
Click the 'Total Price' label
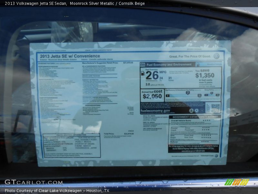109,134
